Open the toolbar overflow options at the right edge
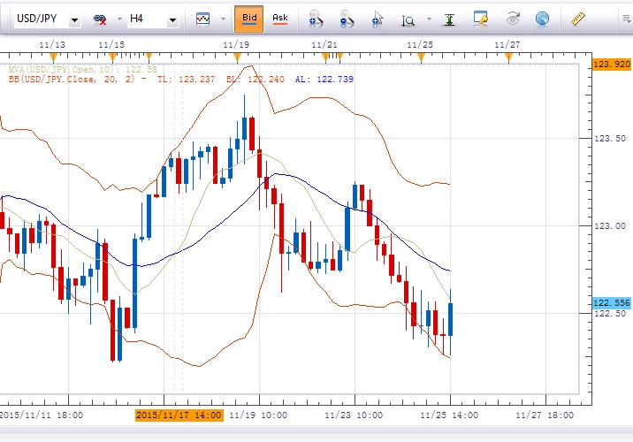The width and height of the screenshot is (633, 442). pos(627,19)
